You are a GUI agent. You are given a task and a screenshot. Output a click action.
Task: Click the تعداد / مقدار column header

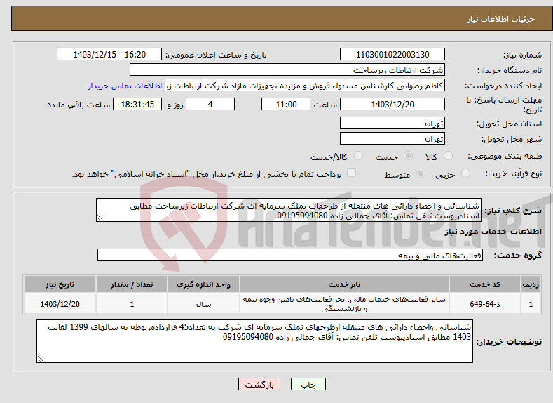(x=132, y=284)
